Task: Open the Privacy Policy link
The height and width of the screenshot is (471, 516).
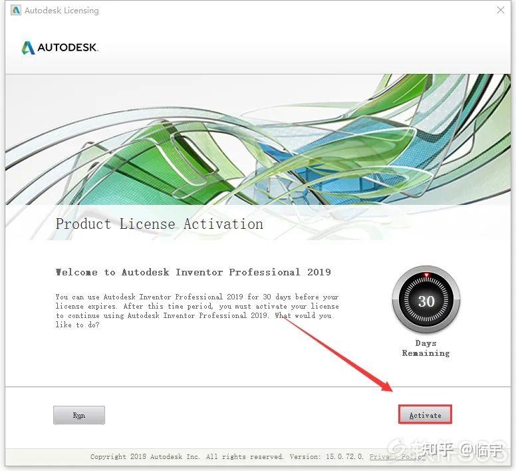Action: [x=397, y=456]
